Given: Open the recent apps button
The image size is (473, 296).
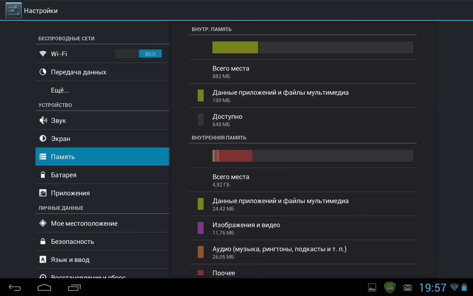Looking at the screenshot, I should [74, 287].
